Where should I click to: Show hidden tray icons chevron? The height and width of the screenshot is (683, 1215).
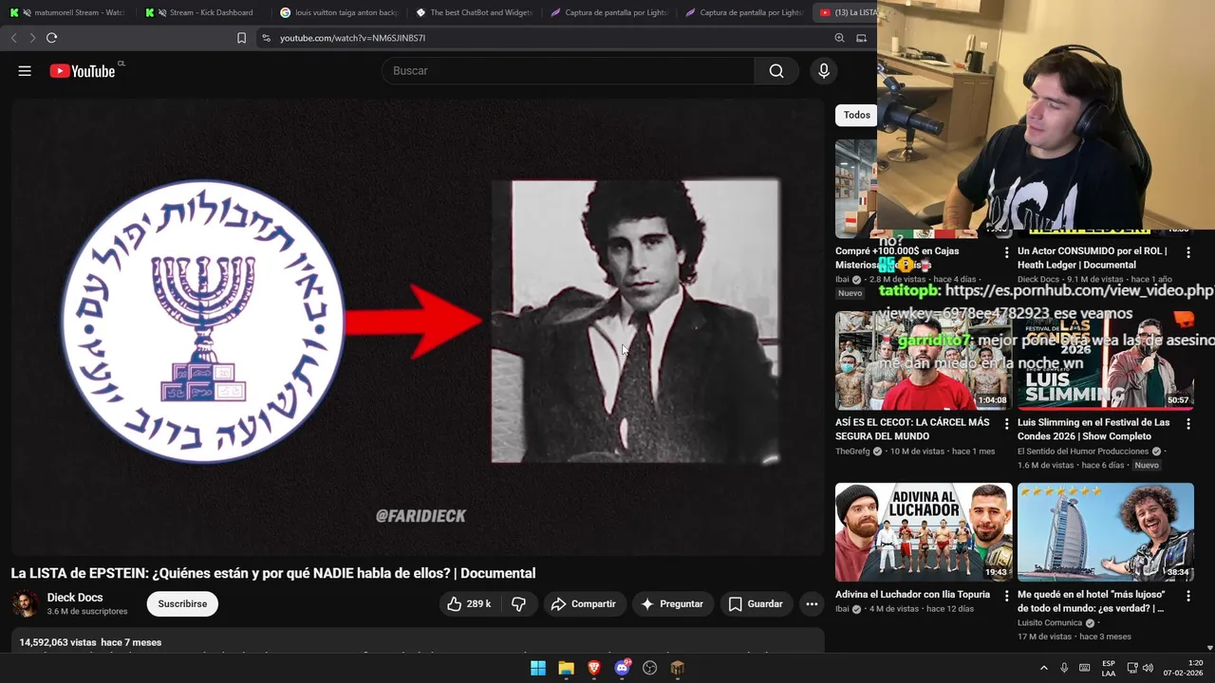[x=1044, y=668]
